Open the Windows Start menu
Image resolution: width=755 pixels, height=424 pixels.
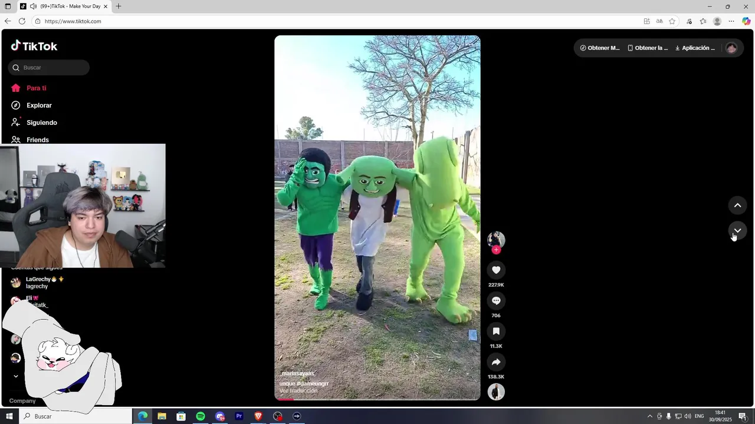[x=9, y=416]
